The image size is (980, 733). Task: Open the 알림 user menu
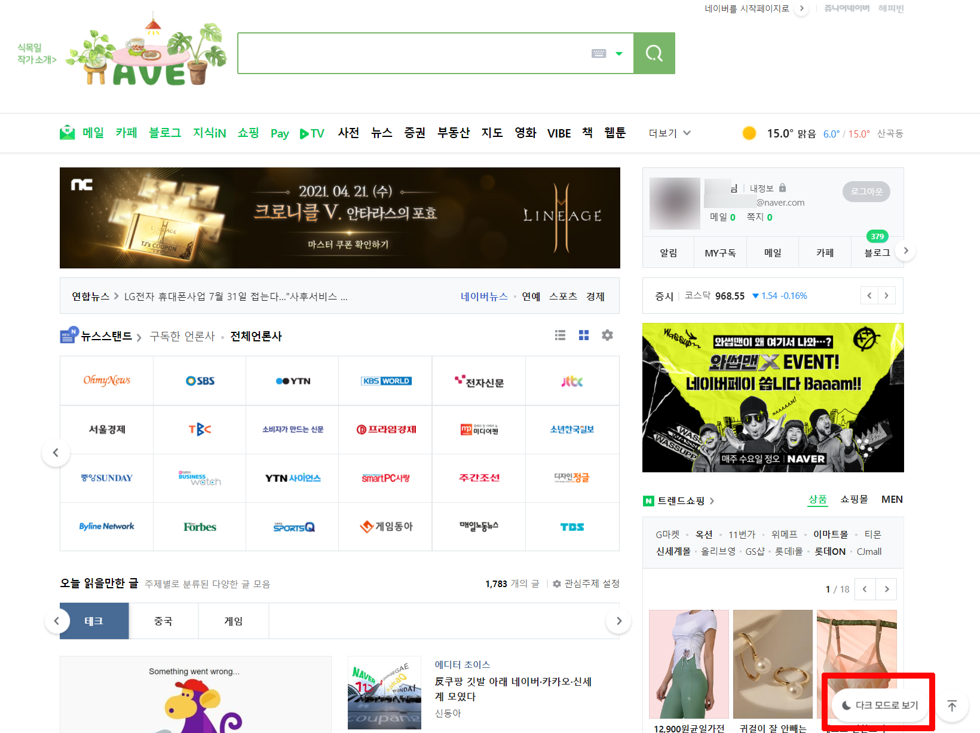click(x=669, y=252)
